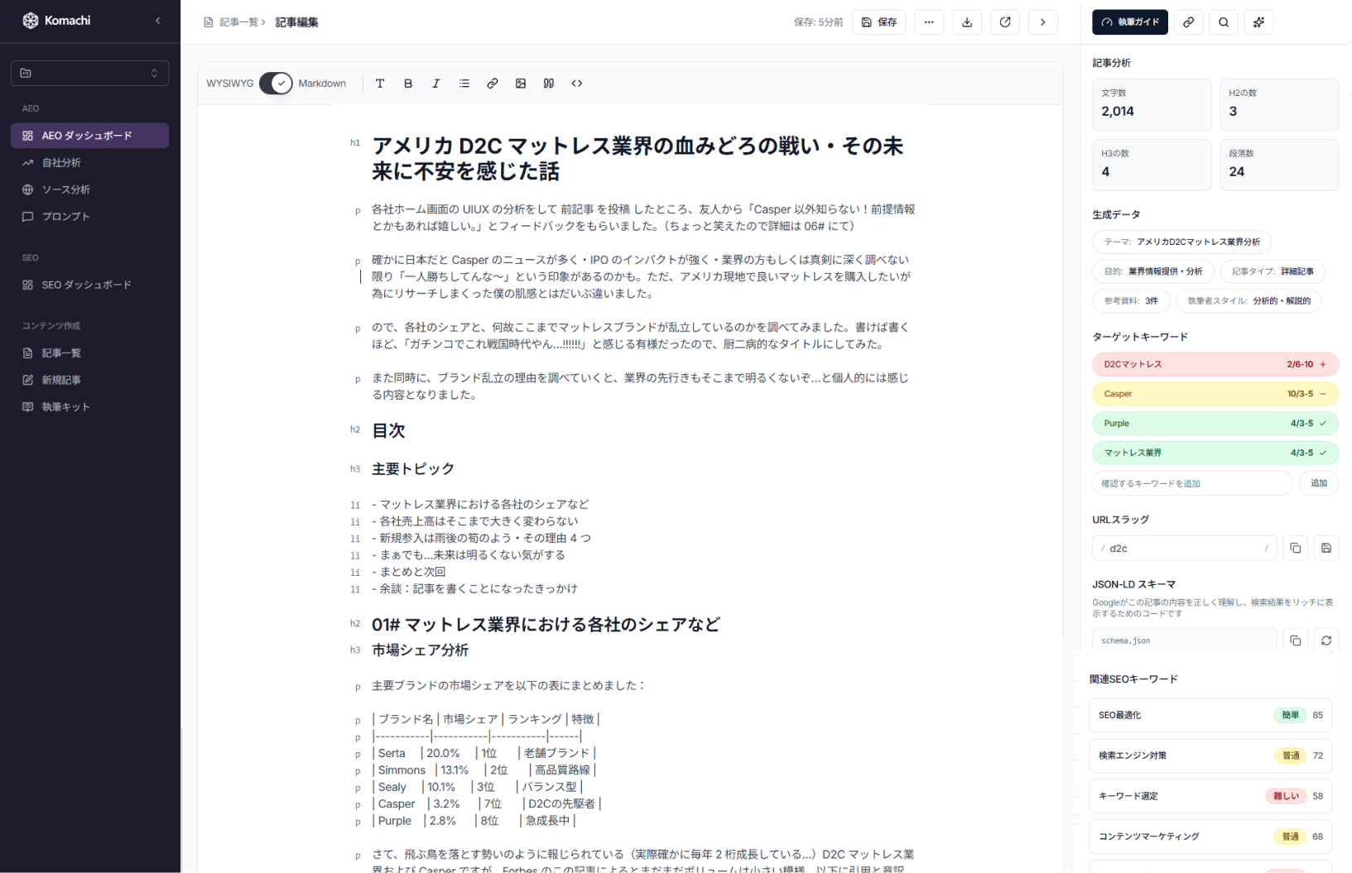
Task: Click the download article icon
Action: click(967, 22)
